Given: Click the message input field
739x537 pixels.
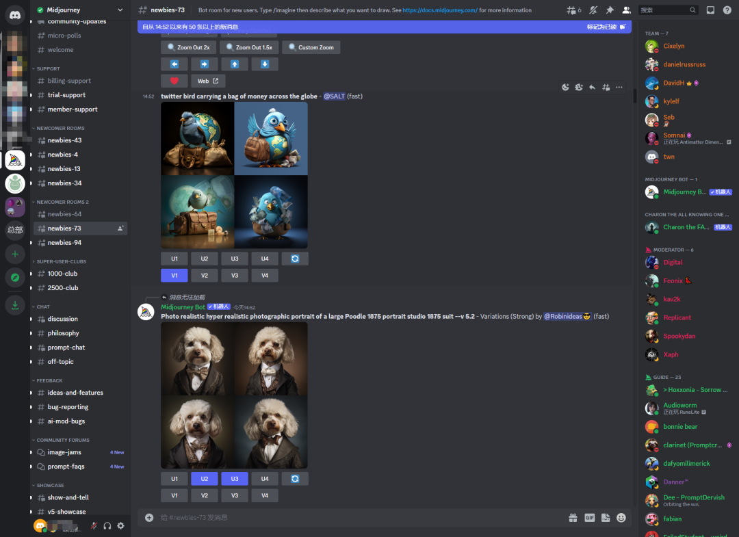Looking at the screenshot, I should (356, 518).
